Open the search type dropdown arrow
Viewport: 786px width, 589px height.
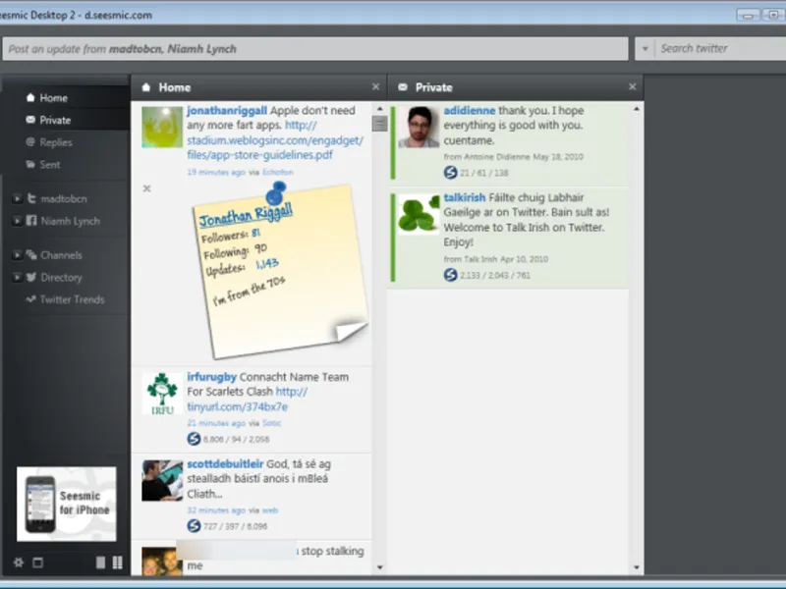(646, 48)
